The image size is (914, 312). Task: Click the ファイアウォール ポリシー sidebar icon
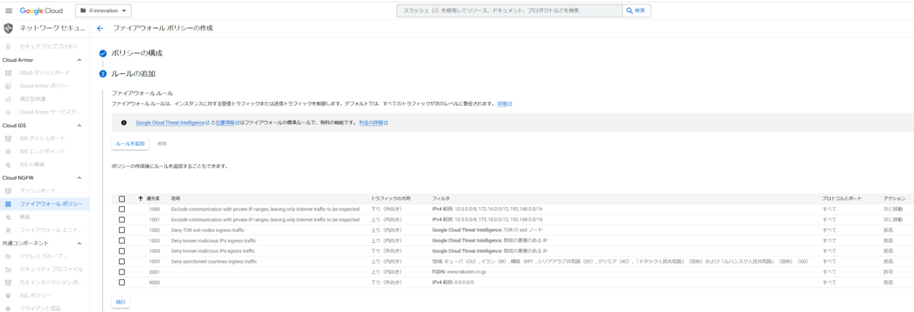[8, 204]
